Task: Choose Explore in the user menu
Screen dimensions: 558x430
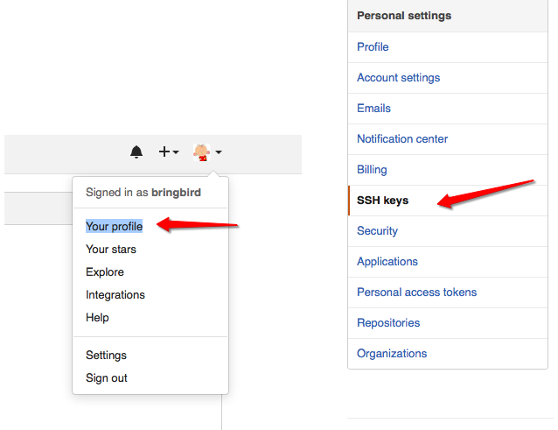Action: click(105, 271)
